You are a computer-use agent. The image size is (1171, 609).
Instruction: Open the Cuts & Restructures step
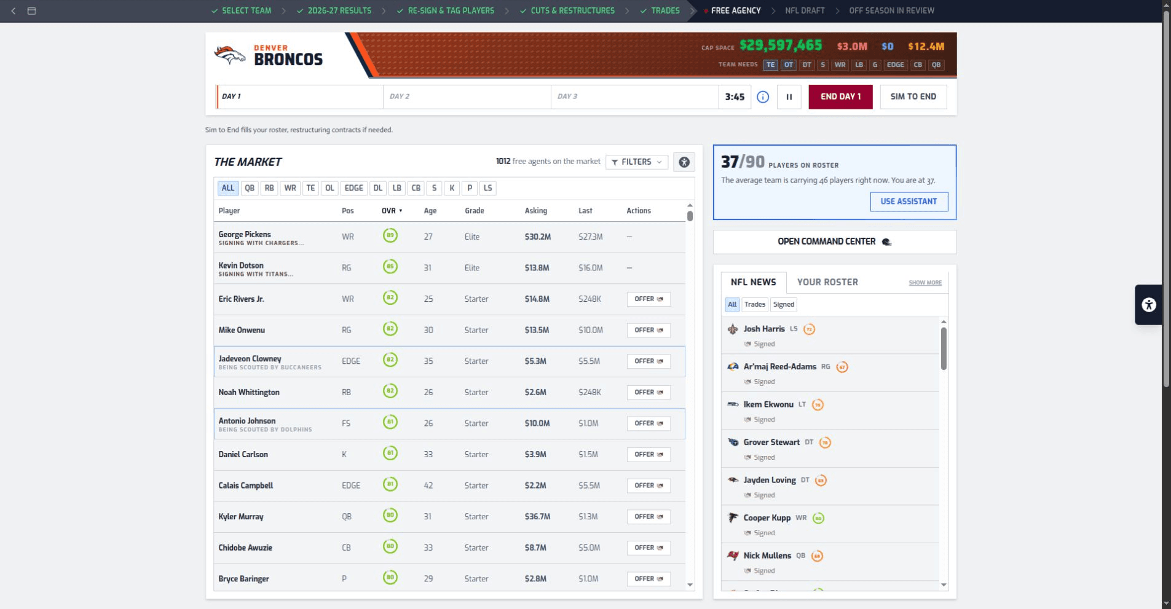[x=567, y=10]
